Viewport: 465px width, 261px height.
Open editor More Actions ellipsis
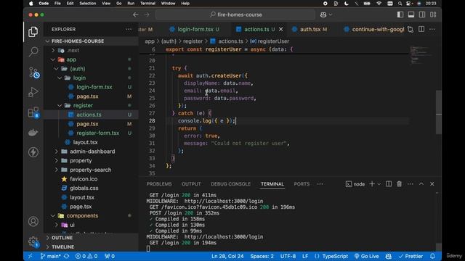click(x=432, y=29)
